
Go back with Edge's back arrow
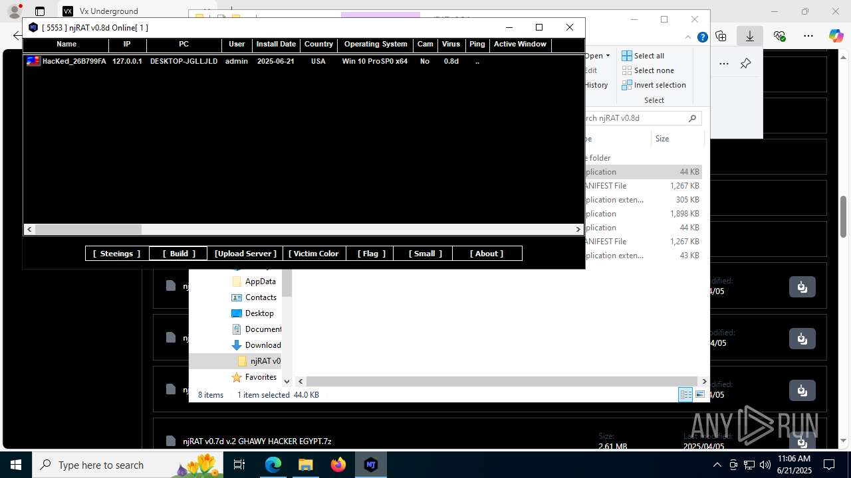pyautogui.click(x=17, y=36)
